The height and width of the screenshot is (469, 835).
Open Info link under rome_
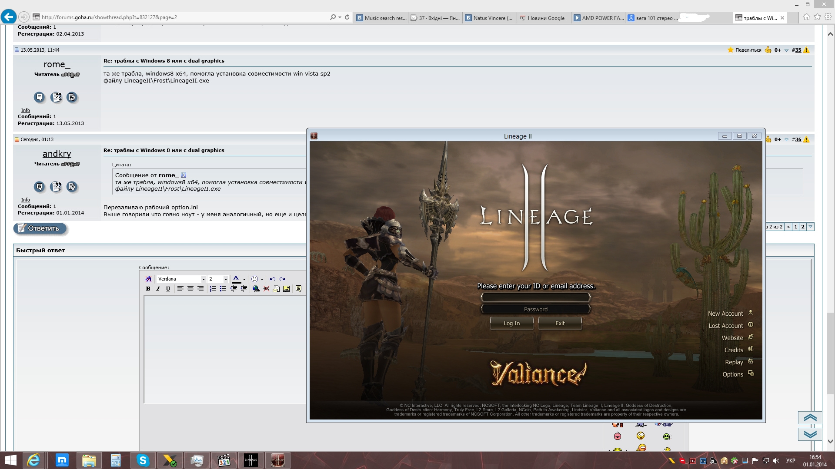tap(26, 110)
